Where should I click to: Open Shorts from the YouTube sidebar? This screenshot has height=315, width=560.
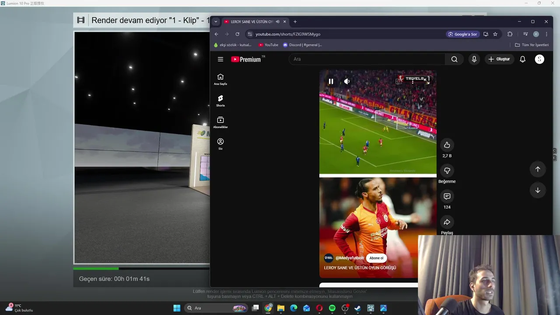pos(220,101)
